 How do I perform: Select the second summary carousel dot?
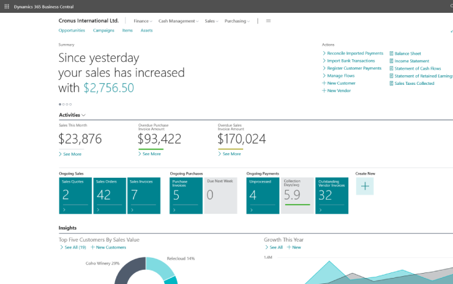64,104
